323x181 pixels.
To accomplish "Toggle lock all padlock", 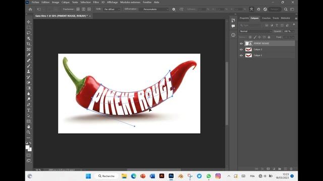I will [x=269, y=37].
